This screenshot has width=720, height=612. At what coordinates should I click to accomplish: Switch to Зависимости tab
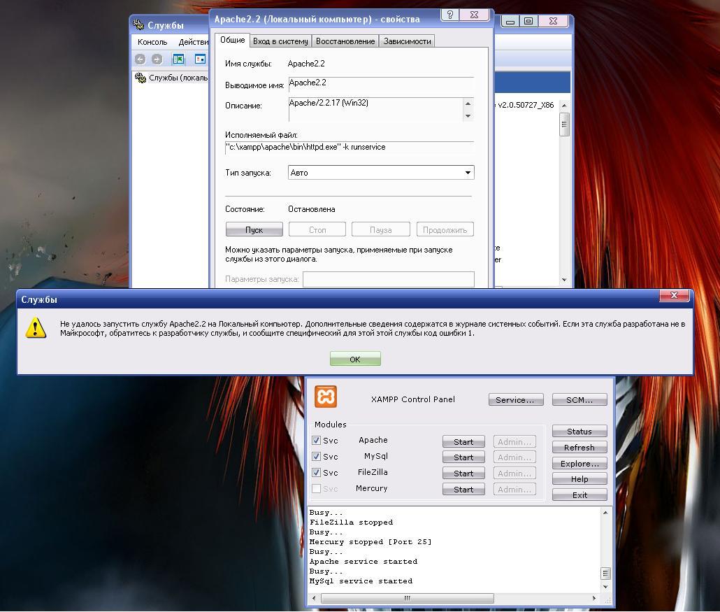coord(408,41)
